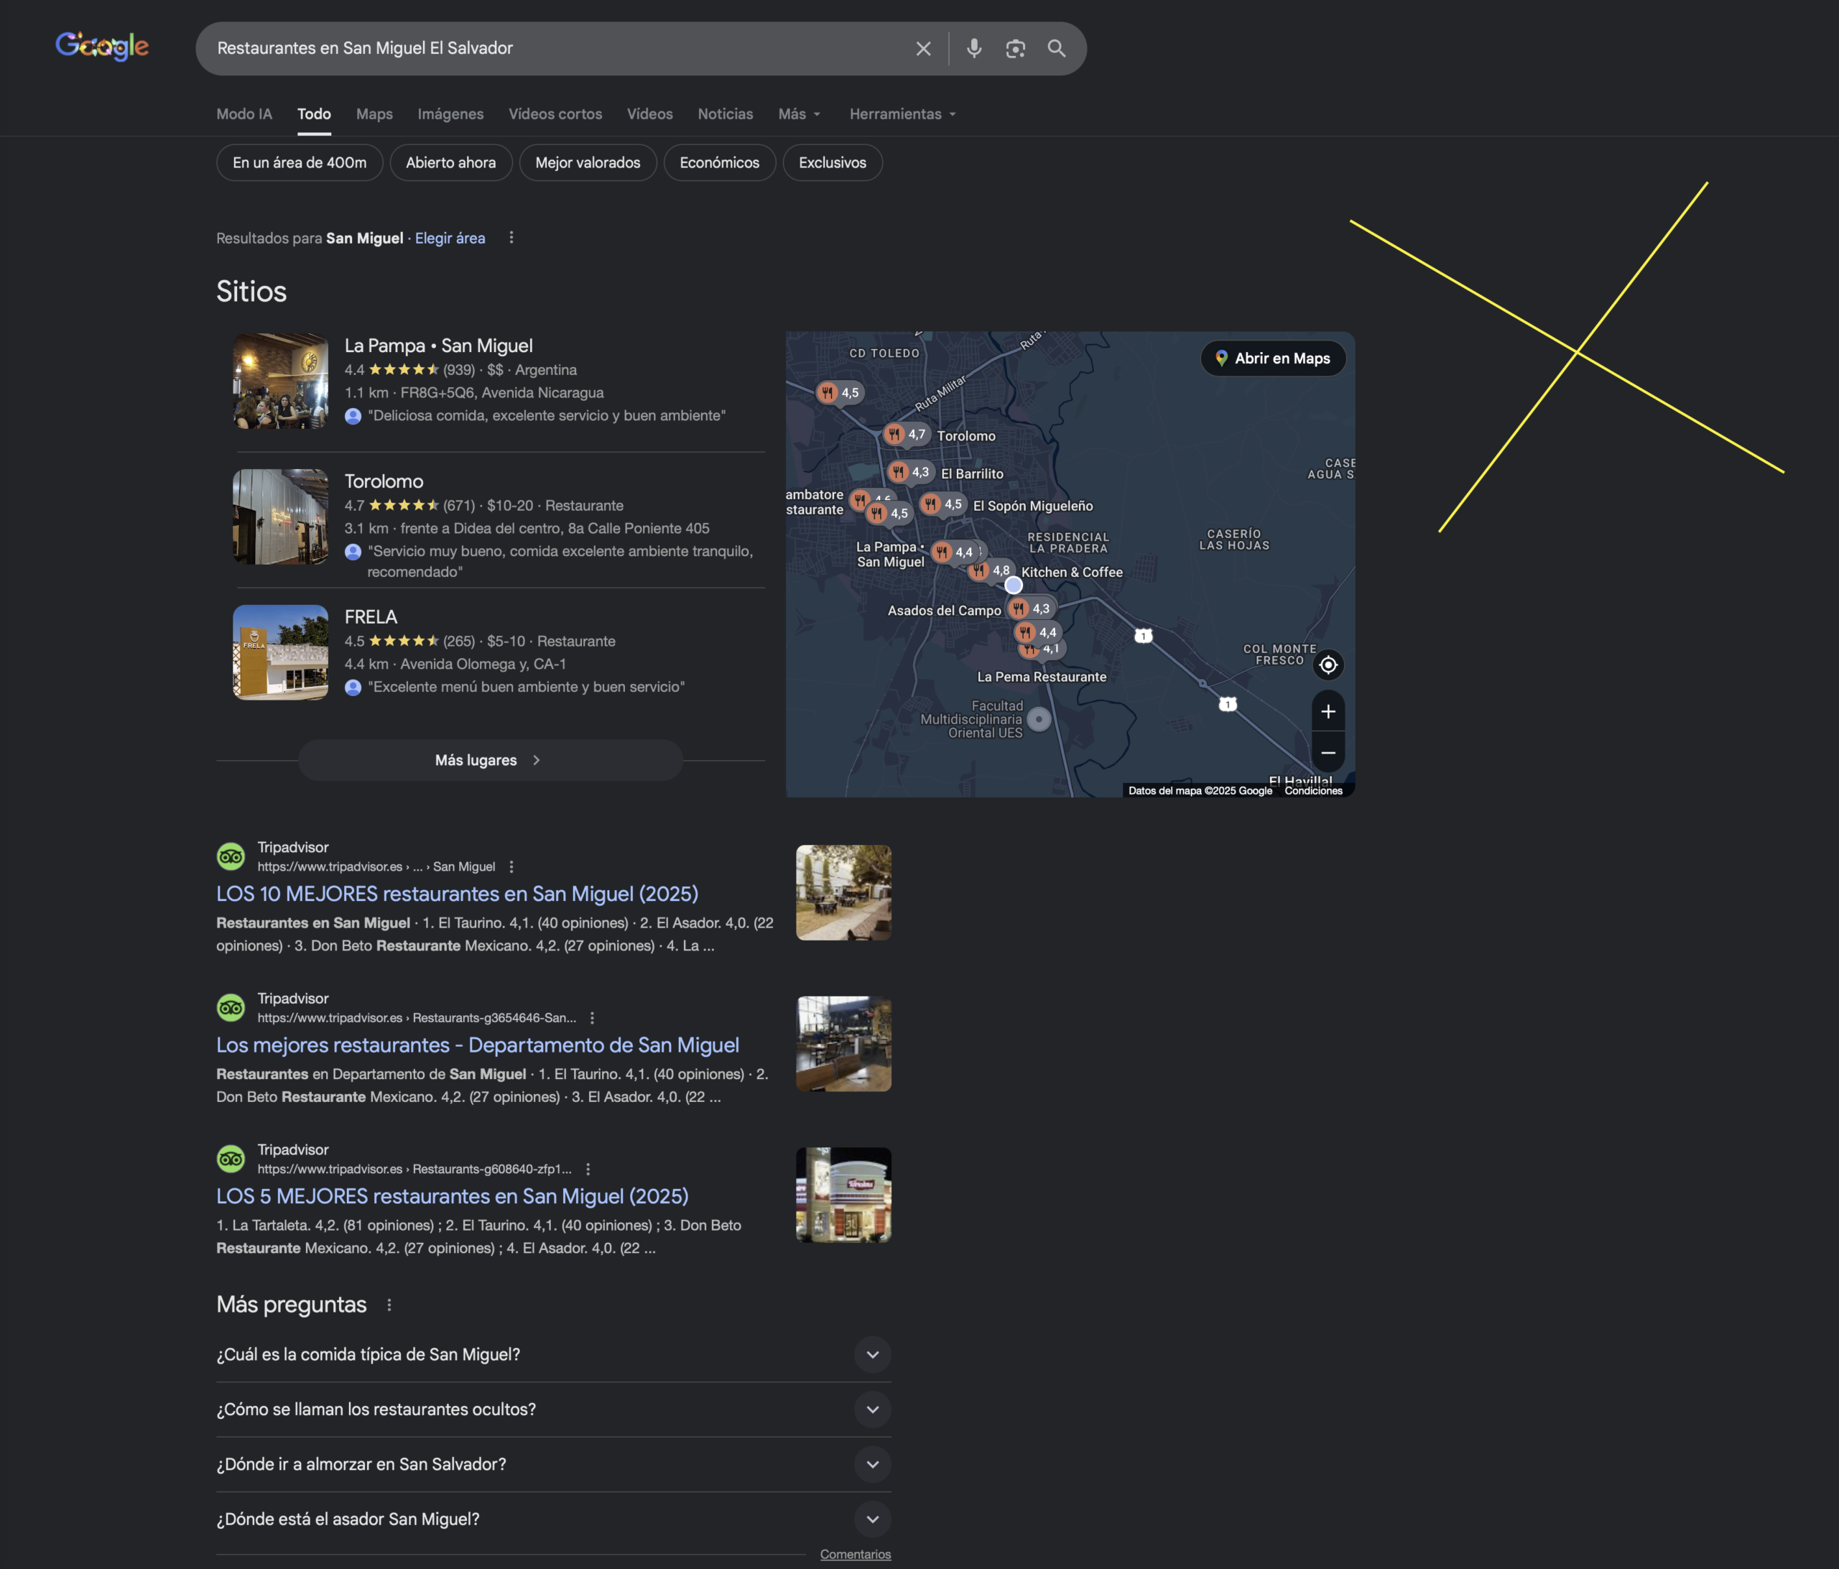Click the 4,5 map pin near CD Toledo
The image size is (1839, 1569).
(x=839, y=392)
